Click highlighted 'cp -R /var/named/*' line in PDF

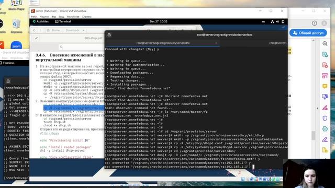[74, 108]
